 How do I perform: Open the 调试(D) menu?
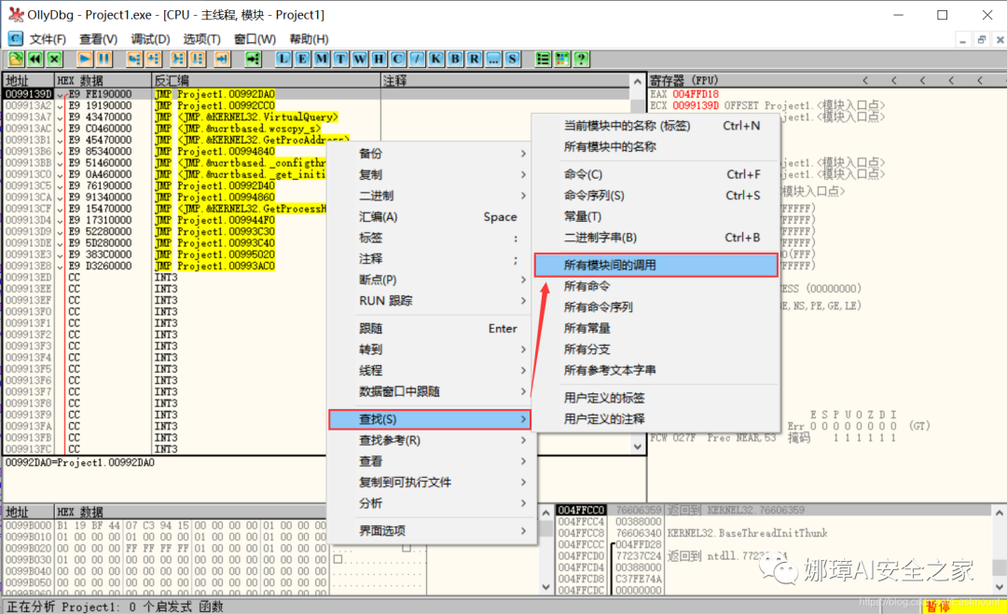point(150,39)
